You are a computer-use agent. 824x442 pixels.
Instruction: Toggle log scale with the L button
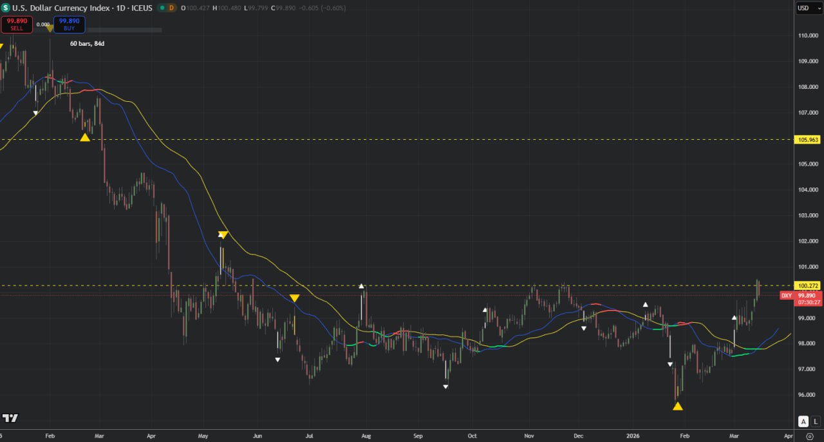(x=814, y=421)
